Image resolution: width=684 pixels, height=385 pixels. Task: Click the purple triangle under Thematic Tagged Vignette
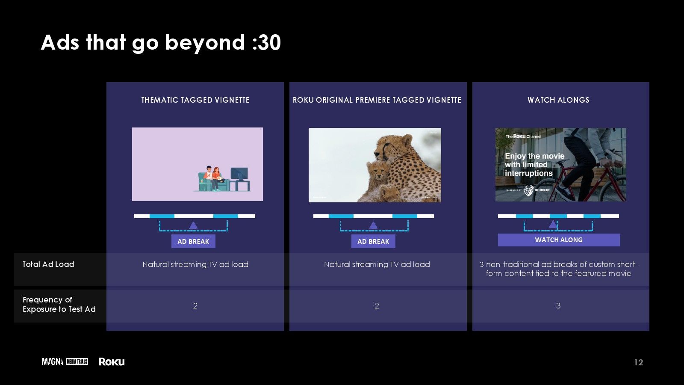pyautogui.click(x=193, y=225)
